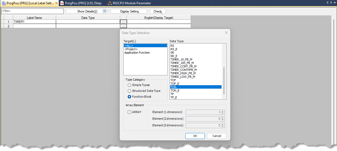Increase the Element (1 dimension) spinner value
Screen dimensions: 337x151
click(223, 111)
